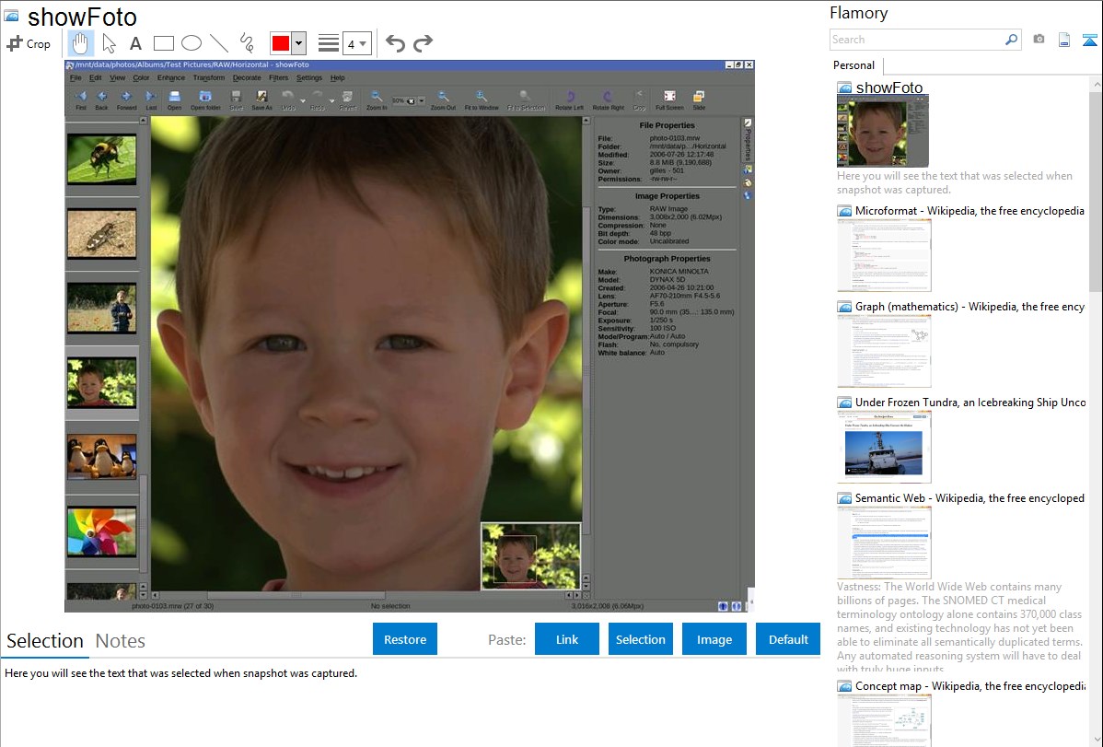Open the Selection tab
The height and width of the screenshot is (747, 1103).
(x=45, y=641)
